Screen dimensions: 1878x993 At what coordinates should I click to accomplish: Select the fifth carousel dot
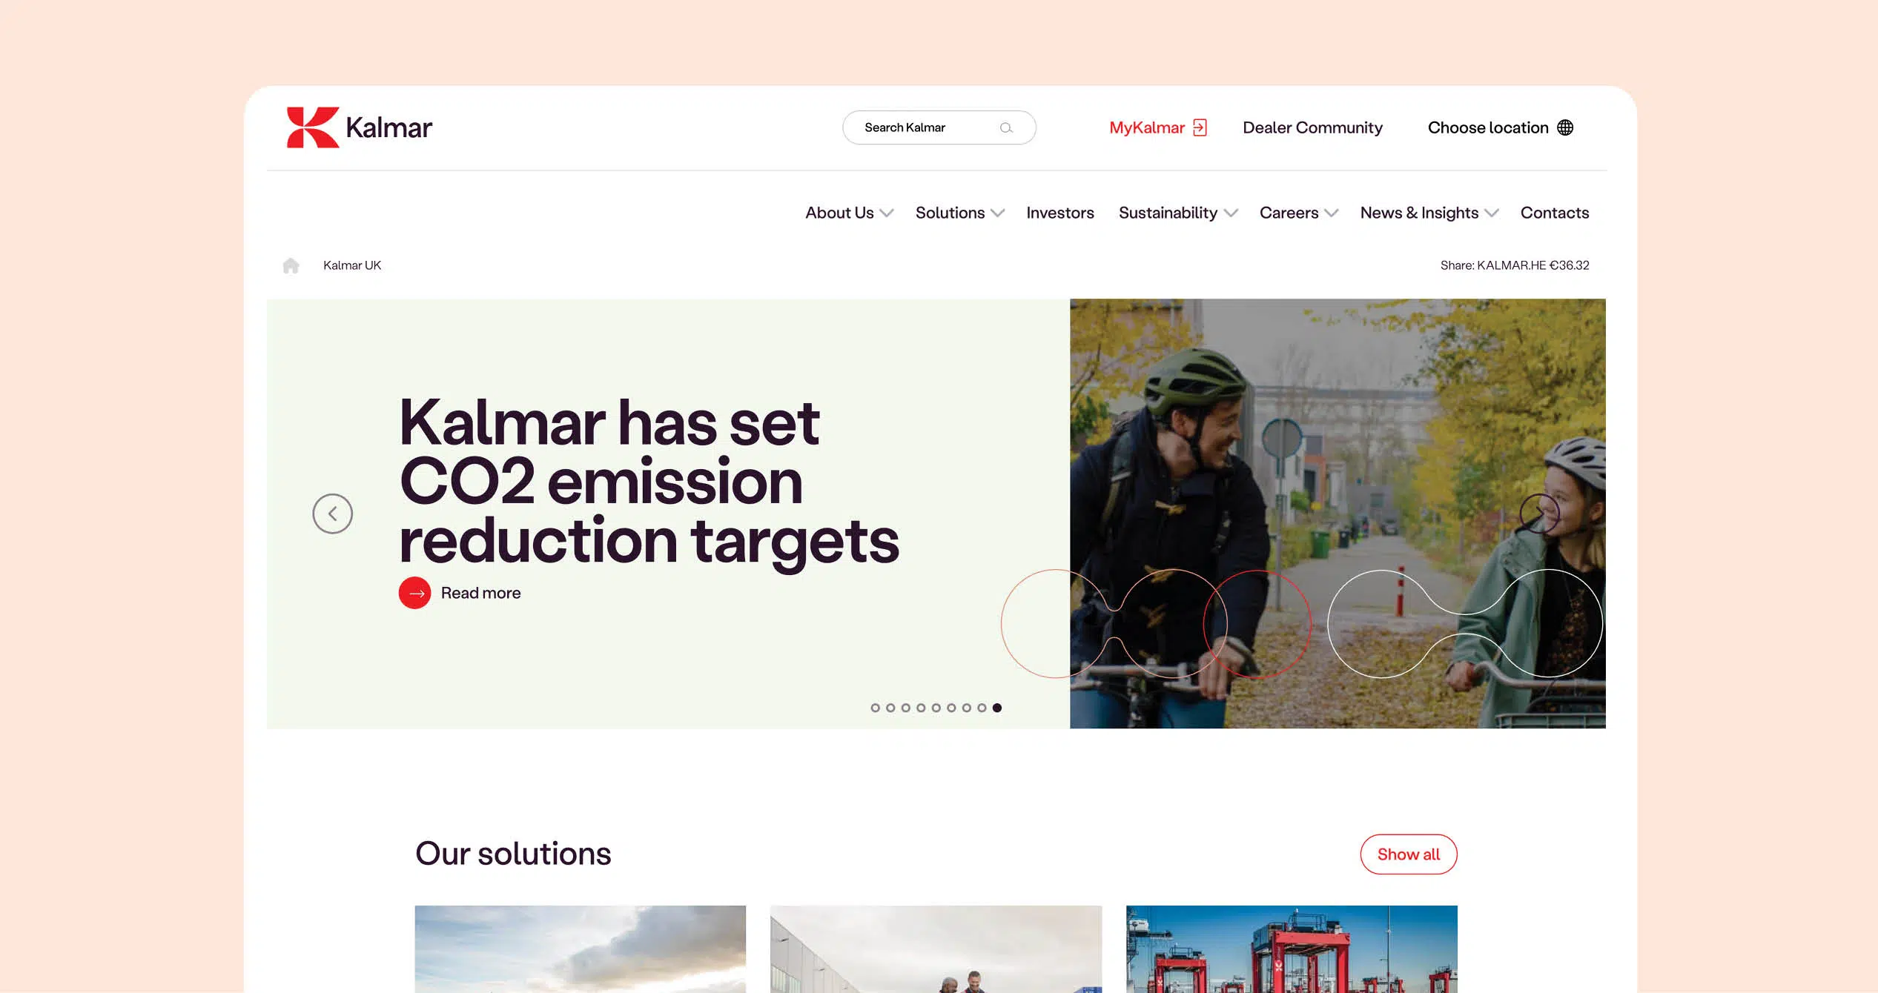tap(936, 708)
